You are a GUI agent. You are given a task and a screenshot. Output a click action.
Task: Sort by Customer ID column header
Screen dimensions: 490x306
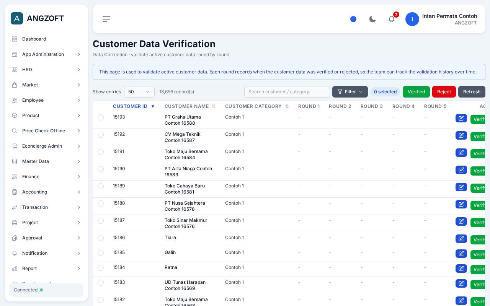134,106
